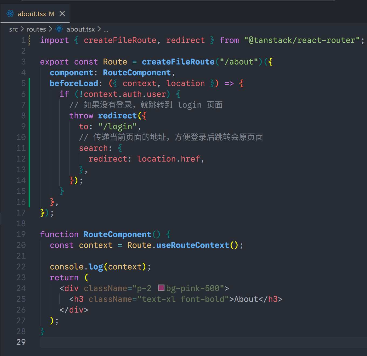Open the about.tsx breadcrumb file picker
Viewport: 367px width, 356px height.
click(x=80, y=29)
